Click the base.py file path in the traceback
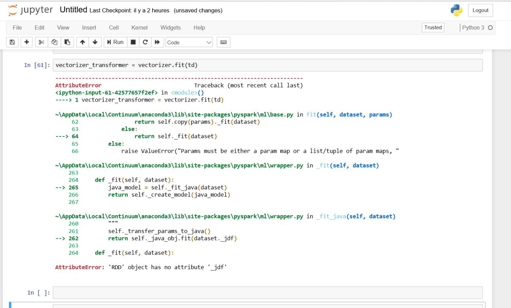The width and height of the screenshot is (511, 308). tap(174, 115)
